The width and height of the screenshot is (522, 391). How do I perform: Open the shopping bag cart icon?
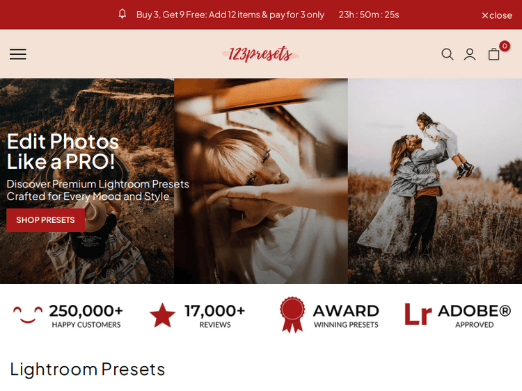coord(493,54)
